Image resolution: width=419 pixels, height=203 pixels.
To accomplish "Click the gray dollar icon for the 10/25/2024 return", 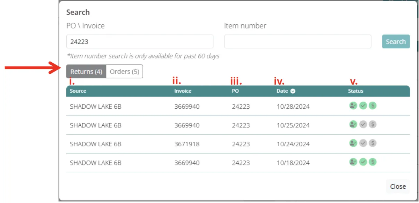I will (373, 124).
